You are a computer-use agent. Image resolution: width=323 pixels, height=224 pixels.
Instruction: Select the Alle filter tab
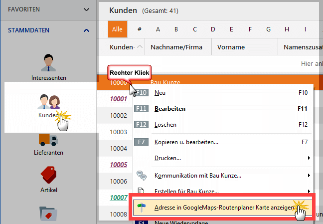[x=117, y=29]
